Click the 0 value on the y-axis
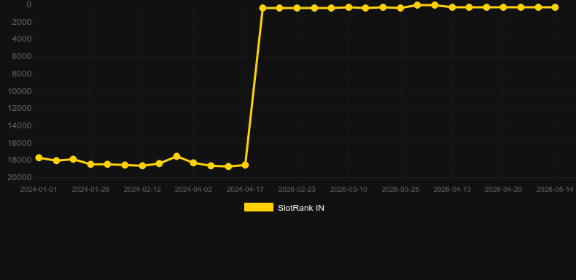Screen dimensions: 576x280 point(29,4)
